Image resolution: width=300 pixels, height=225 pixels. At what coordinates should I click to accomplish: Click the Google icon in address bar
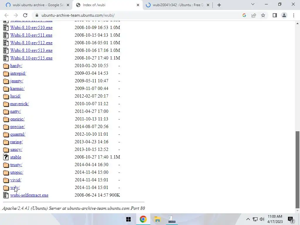click(244, 15)
